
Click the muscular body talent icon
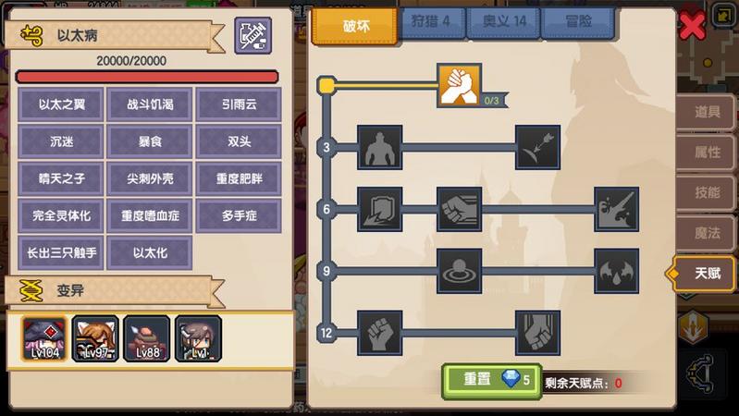point(379,147)
